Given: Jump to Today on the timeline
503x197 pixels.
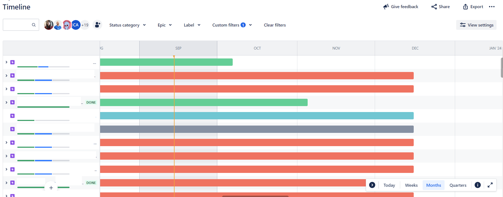Looking at the screenshot, I should coord(389,185).
